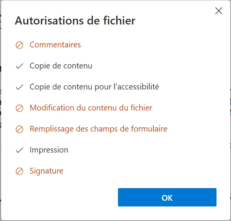Viewport: 231px width, 221px height.
Task: Close the Autorisations de fichier dialog
Action: click(x=219, y=11)
